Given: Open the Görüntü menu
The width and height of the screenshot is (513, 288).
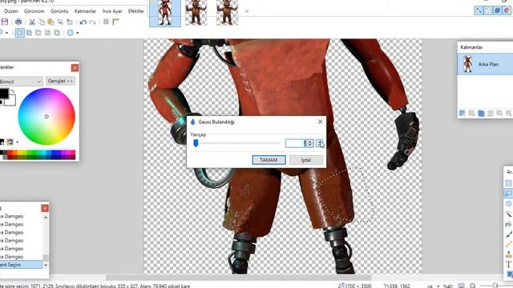Looking at the screenshot, I should click(x=59, y=11).
